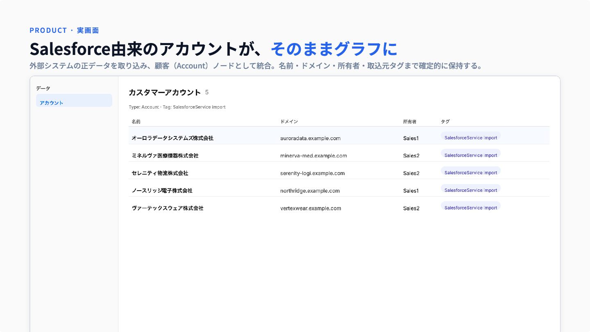Click the Sales2 owner in the ヴァーテックスウェア row
The image size is (590, 332).
click(x=411, y=208)
